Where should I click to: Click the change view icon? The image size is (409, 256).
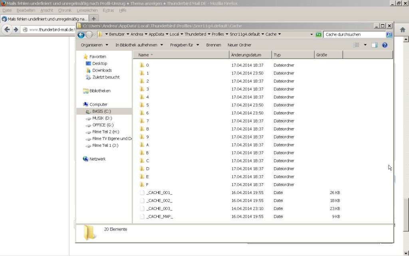point(356,45)
